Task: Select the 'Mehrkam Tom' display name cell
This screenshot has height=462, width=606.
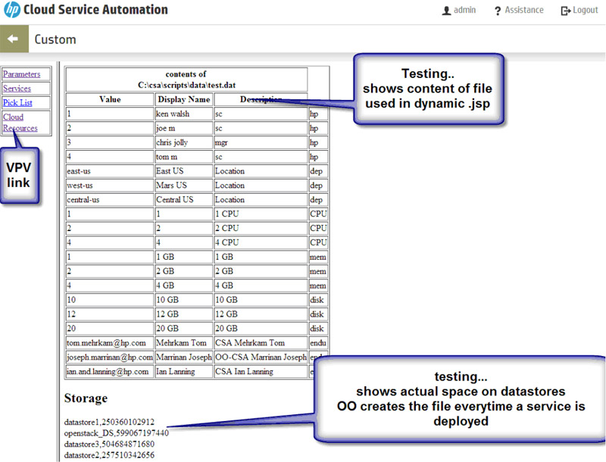Action: [x=183, y=342]
